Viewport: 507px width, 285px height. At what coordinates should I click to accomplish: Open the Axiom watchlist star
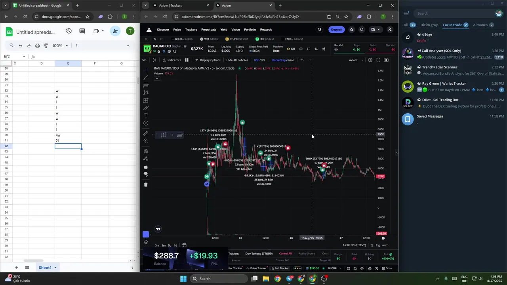[351, 30]
